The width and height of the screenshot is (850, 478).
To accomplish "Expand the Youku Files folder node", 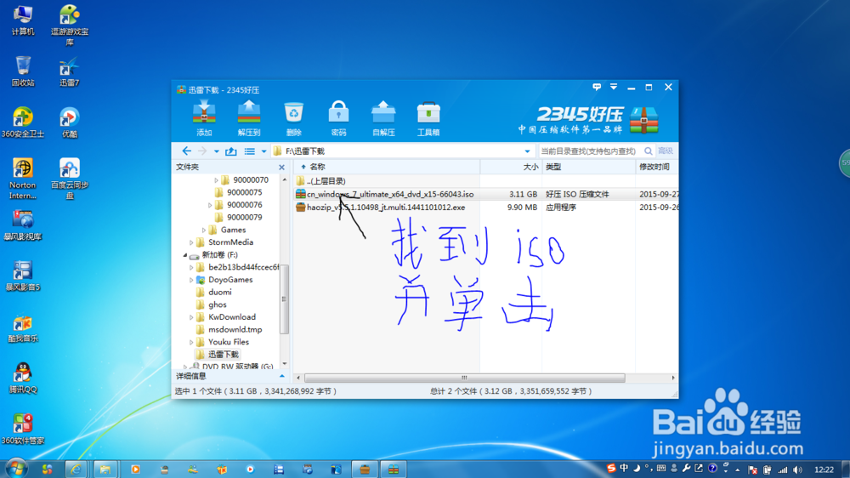I will (191, 343).
